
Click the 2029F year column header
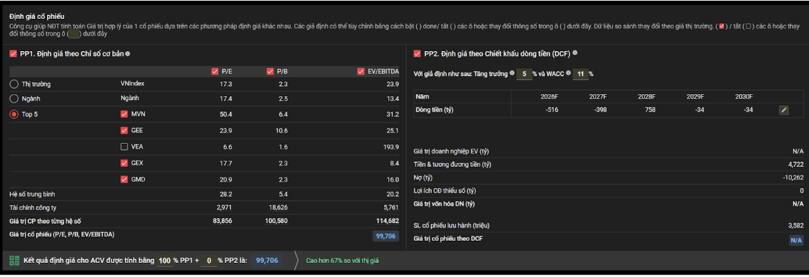pyautogui.click(x=695, y=97)
